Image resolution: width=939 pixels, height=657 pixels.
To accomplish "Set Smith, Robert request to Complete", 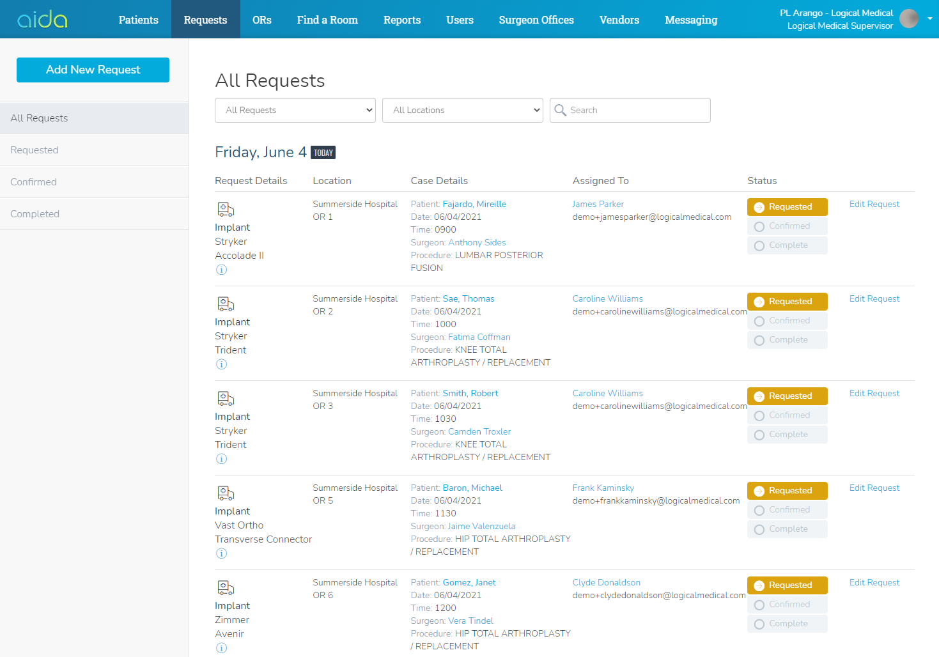I will pyautogui.click(x=787, y=435).
